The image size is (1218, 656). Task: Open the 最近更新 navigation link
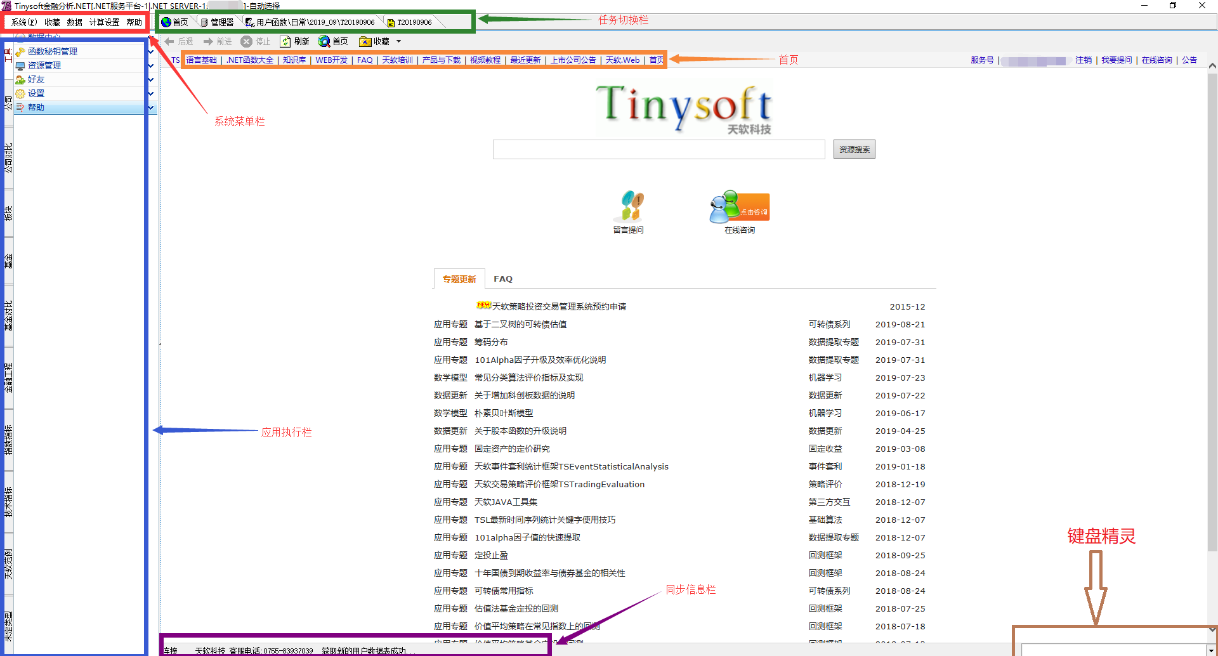[525, 60]
